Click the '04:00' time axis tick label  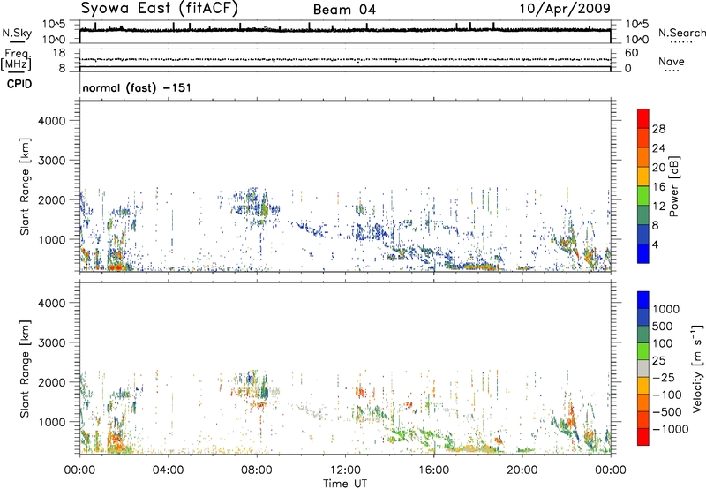169,470
